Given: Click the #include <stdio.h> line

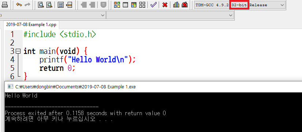Looking at the screenshot, I should 60,34.
